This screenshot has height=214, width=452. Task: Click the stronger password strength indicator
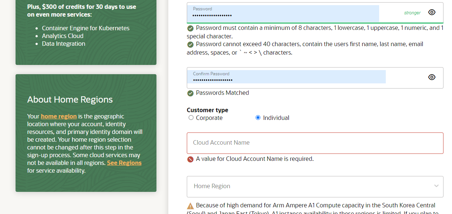click(412, 12)
